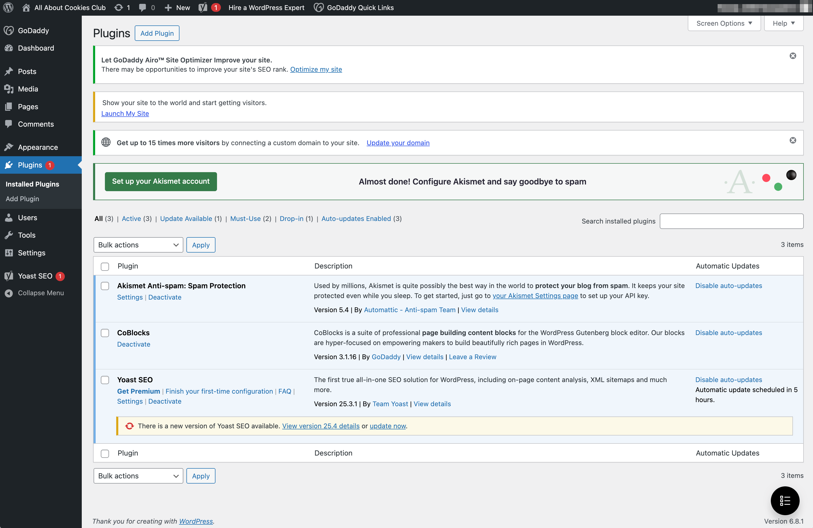The width and height of the screenshot is (813, 528).
Task: Click the Tools wrench icon
Action: coord(9,235)
